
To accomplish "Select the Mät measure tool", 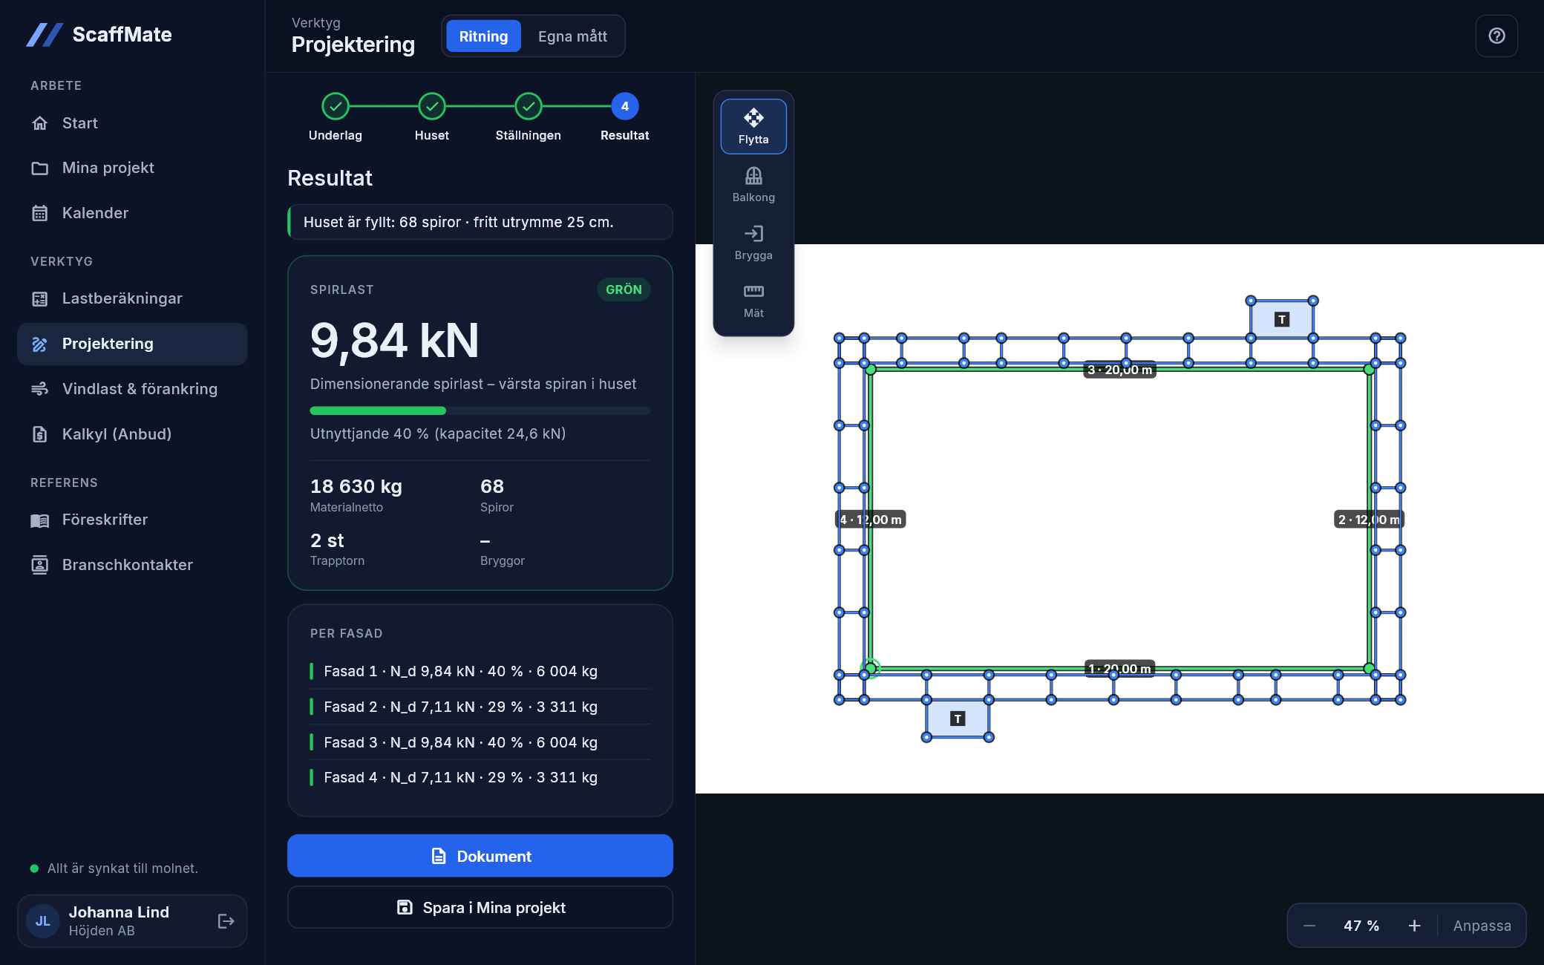I will click(753, 300).
